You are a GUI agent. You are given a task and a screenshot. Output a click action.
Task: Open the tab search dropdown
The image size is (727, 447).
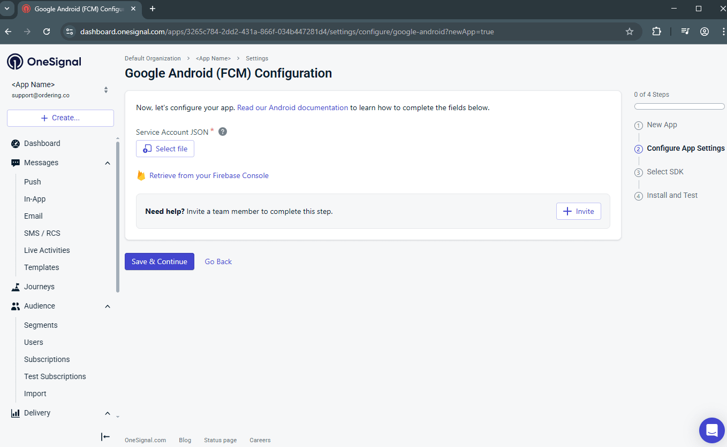[7, 9]
